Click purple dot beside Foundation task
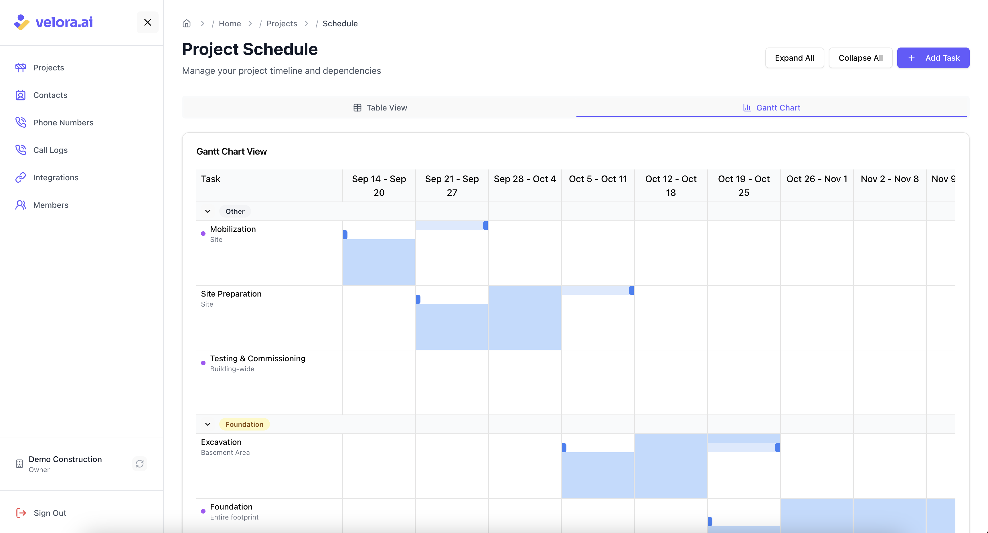The image size is (988, 533). coord(203,512)
